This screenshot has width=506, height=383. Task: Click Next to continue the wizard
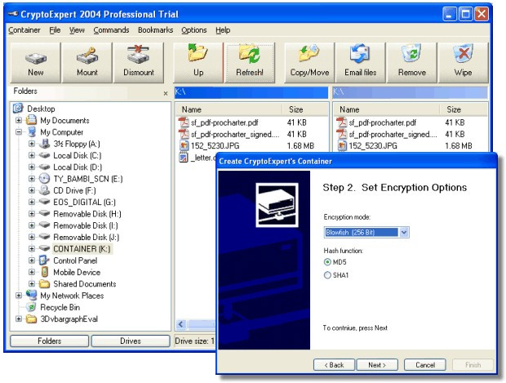377,365
